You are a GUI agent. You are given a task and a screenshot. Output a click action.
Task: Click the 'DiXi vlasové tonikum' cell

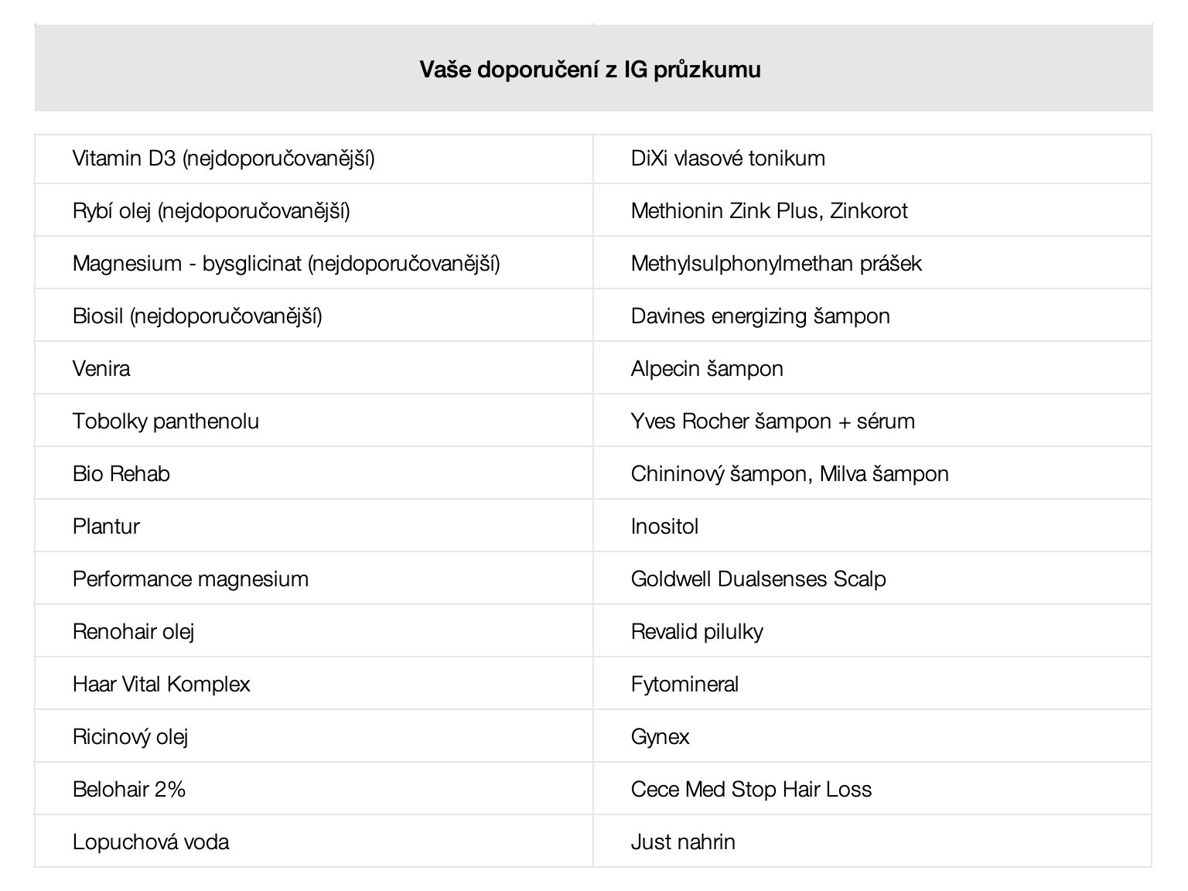pos(728,159)
